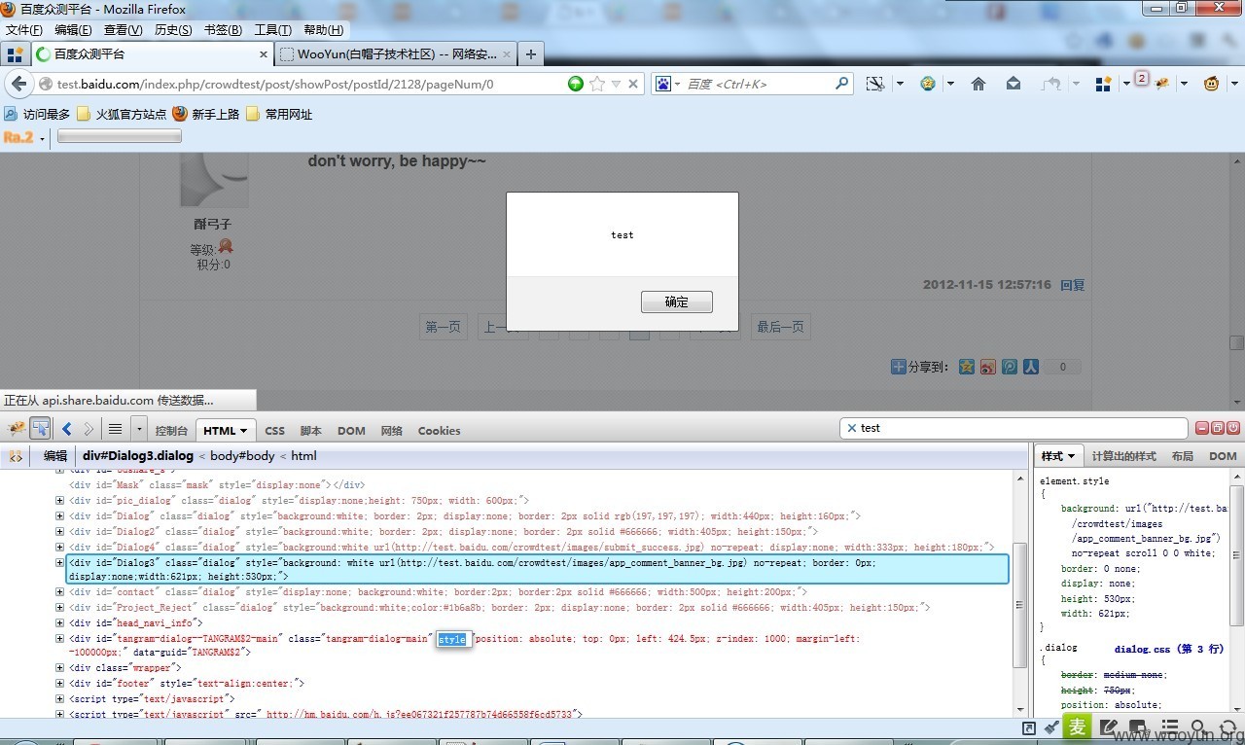Screen dimensions: 1245x745
Task: Share to Tencent Weibo icon
Action: 1009,367
